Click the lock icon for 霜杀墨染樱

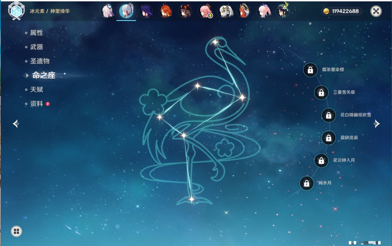tap(310, 70)
